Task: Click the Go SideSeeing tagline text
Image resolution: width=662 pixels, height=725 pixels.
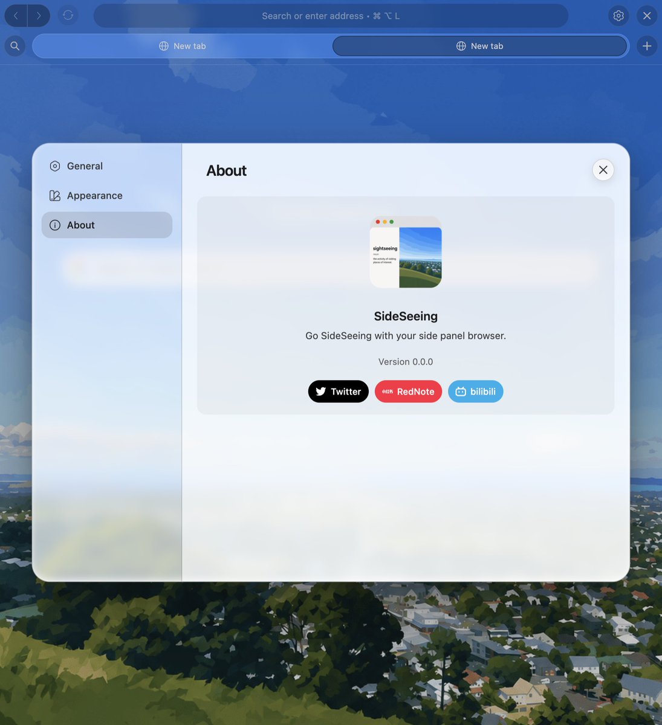Action: click(406, 336)
